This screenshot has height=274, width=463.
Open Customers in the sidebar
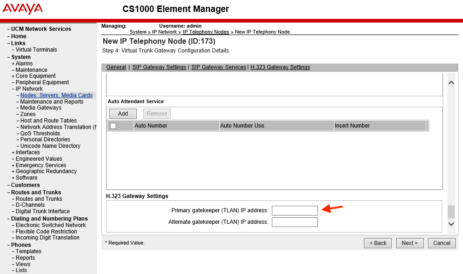pos(25,185)
